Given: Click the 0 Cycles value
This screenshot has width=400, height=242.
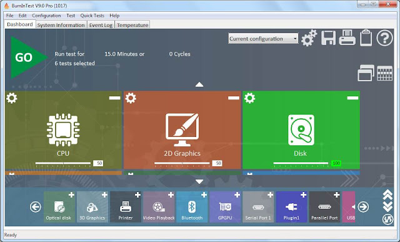Looking at the screenshot, I should (179, 54).
